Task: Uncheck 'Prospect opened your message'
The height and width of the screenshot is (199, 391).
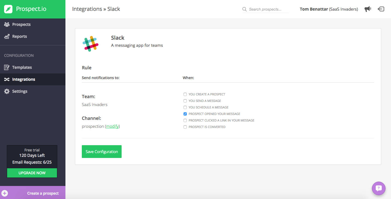Action: [x=185, y=114]
